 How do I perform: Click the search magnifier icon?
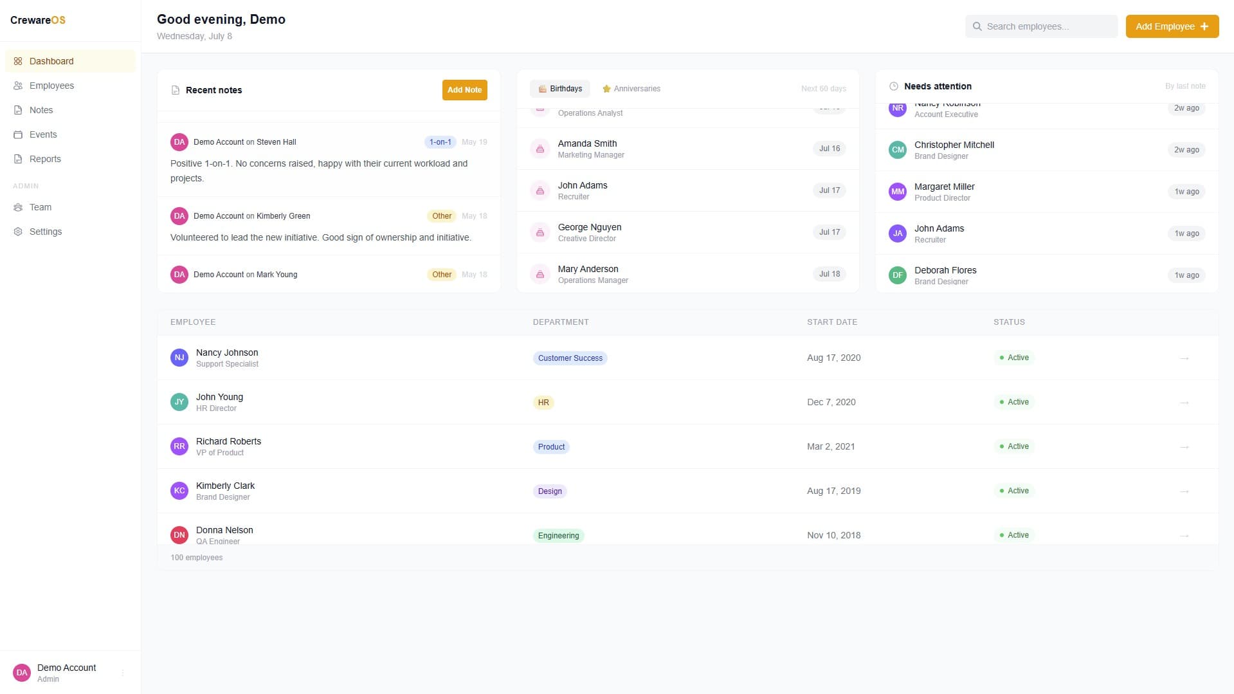(977, 26)
